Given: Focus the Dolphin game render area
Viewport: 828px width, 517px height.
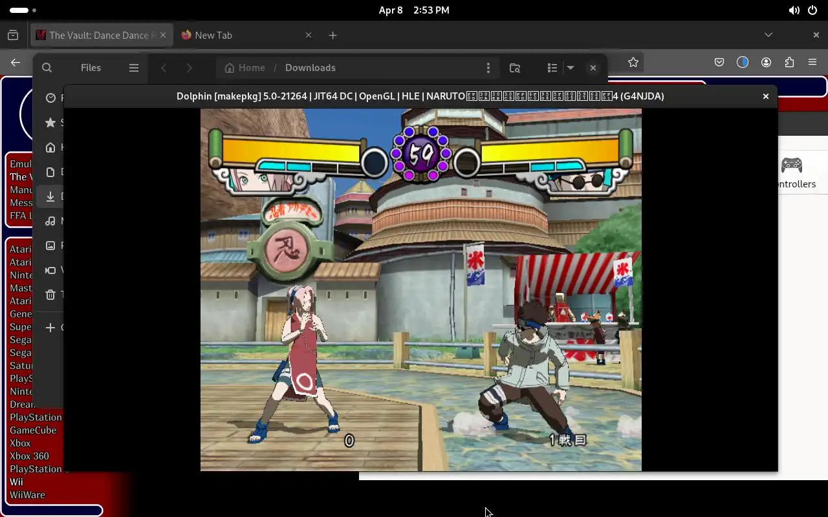Looking at the screenshot, I should [421, 290].
